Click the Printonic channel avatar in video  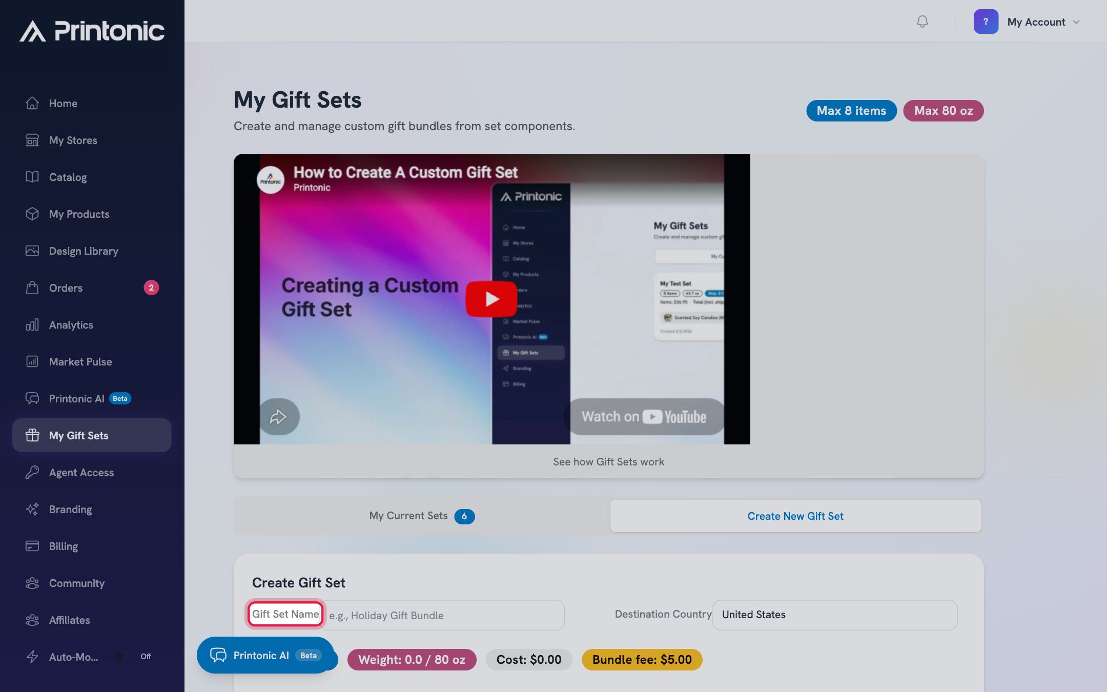click(271, 180)
